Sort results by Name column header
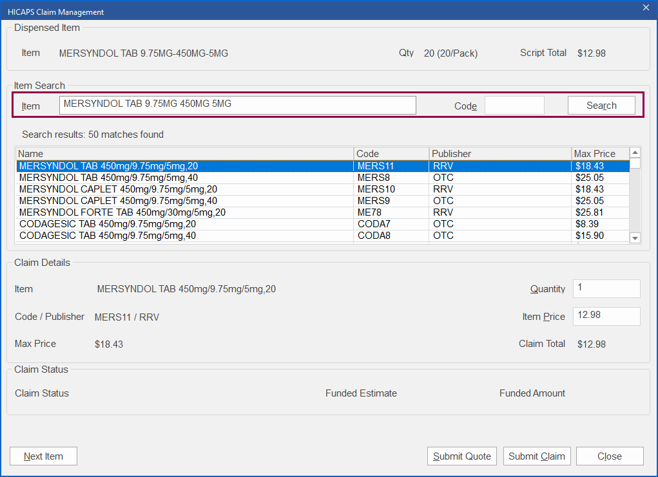This screenshot has width=658, height=477. [x=184, y=154]
